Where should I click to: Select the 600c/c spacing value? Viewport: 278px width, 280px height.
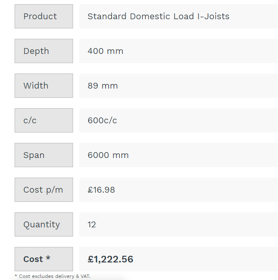[102, 120]
